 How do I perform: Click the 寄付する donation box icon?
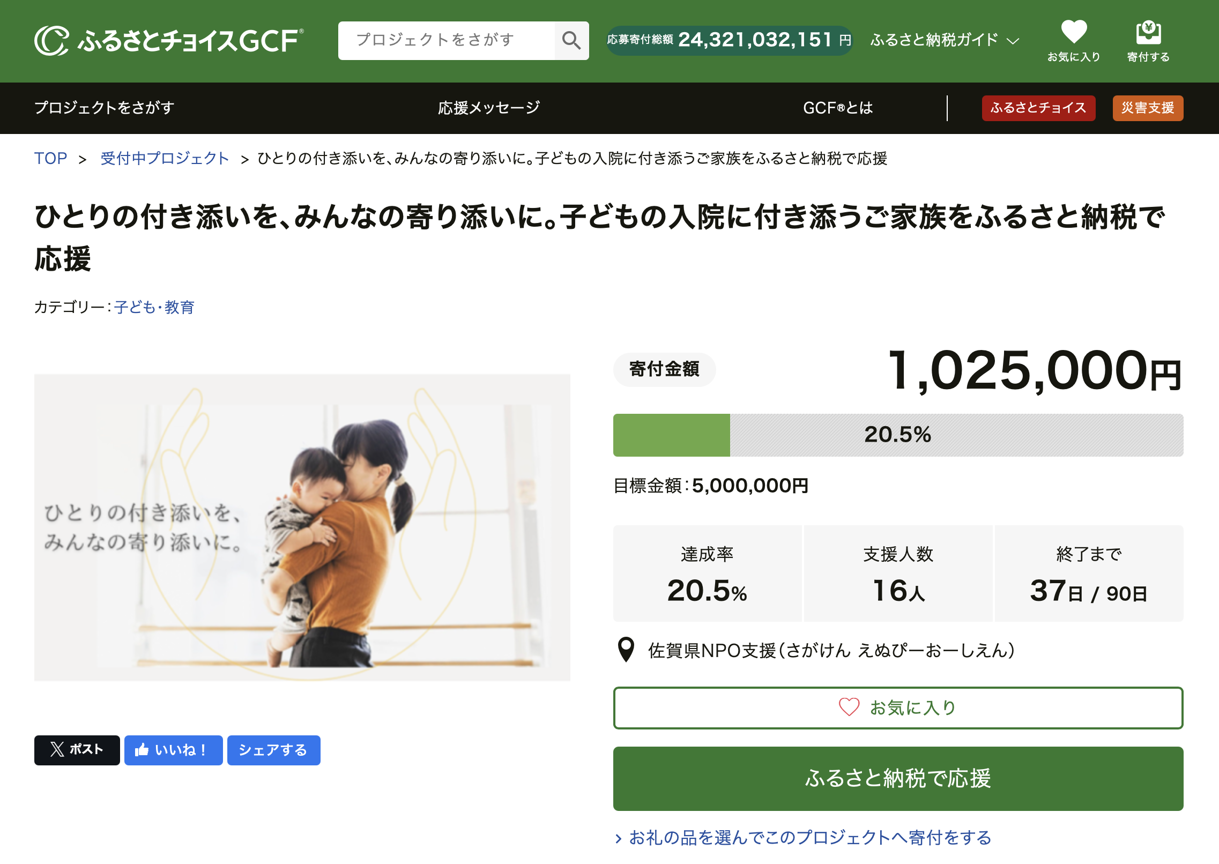pyautogui.click(x=1148, y=33)
